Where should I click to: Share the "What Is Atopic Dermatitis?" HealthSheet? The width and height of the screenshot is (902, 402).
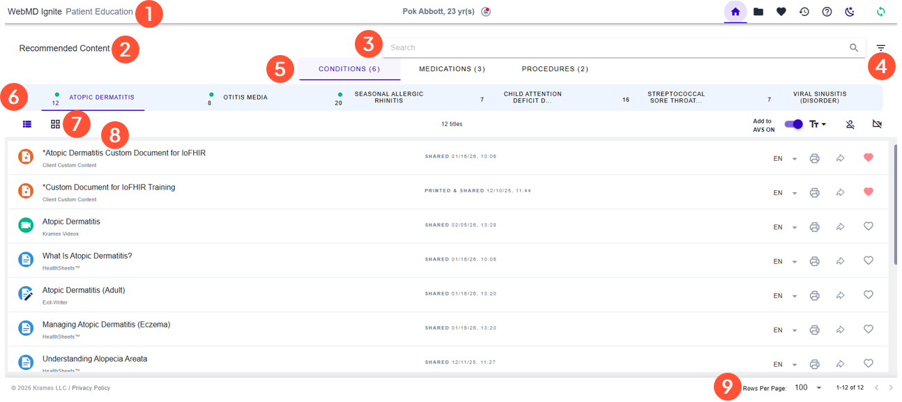pyautogui.click(x=841, y=260)
